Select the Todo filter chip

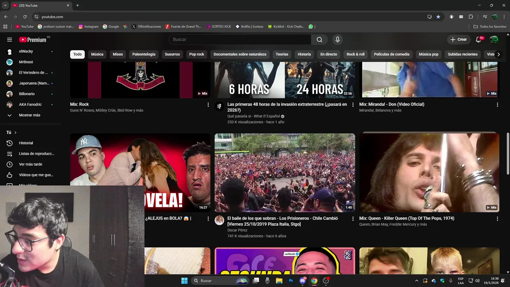click(x=77, y=54)
